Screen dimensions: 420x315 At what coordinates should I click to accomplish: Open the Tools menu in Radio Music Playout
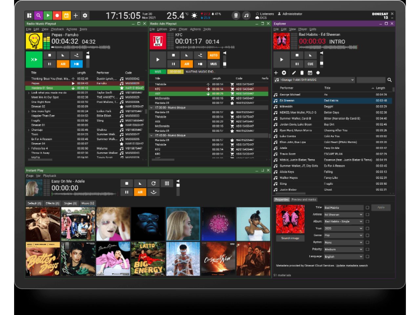coord(83,29)
